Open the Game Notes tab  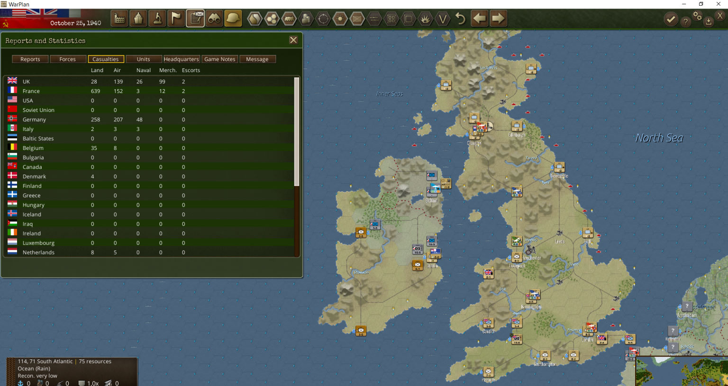coord(219,59)
